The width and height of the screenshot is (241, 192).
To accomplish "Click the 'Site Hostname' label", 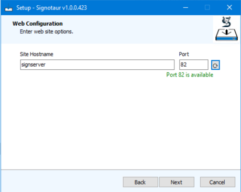I will [x=37, y=54].
